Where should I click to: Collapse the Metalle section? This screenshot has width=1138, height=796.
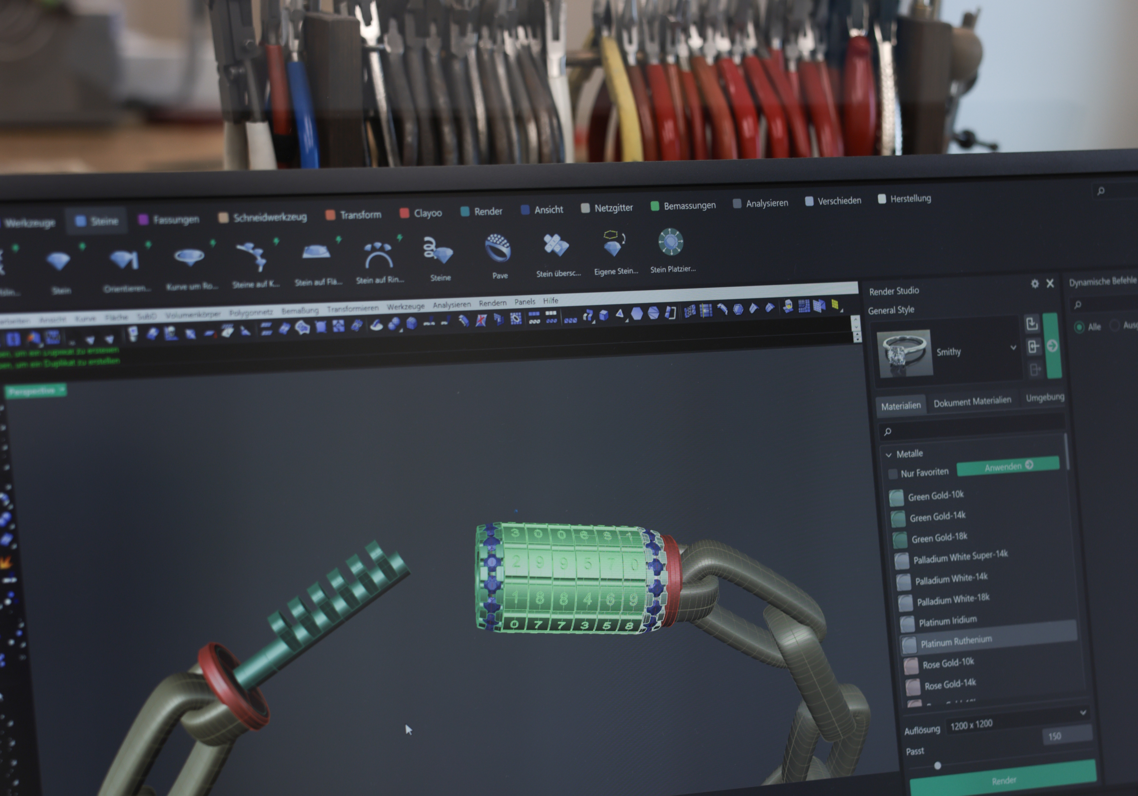coord(888,455)
